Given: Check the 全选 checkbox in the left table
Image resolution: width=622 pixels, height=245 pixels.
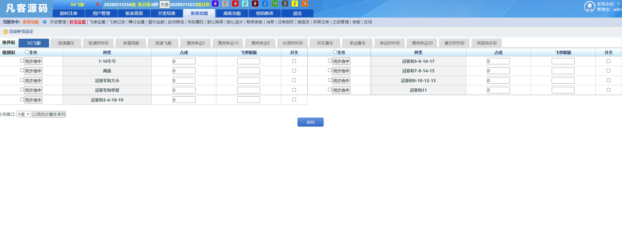Looking at the screenshot, I should click(27, 52).
